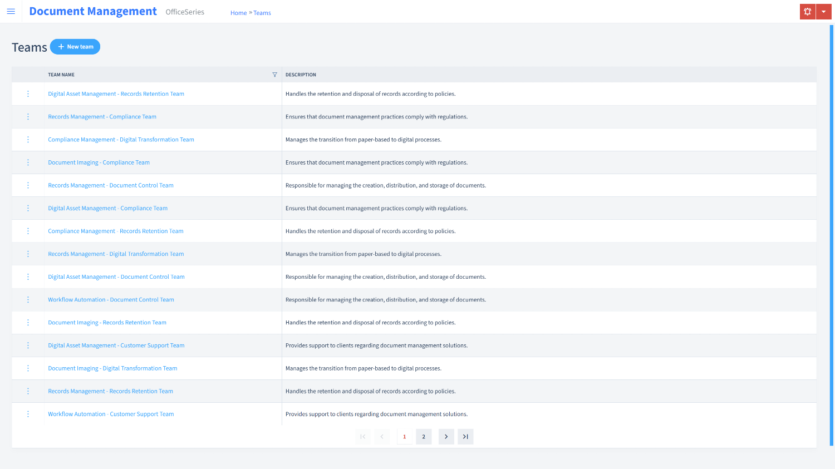Go back a page with the previous chevron
Image resolution: width=835 pixels, height=469 pixels.
[x=382, y=436]
